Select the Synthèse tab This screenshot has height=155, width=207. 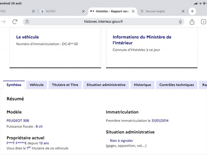coord(14,85)
